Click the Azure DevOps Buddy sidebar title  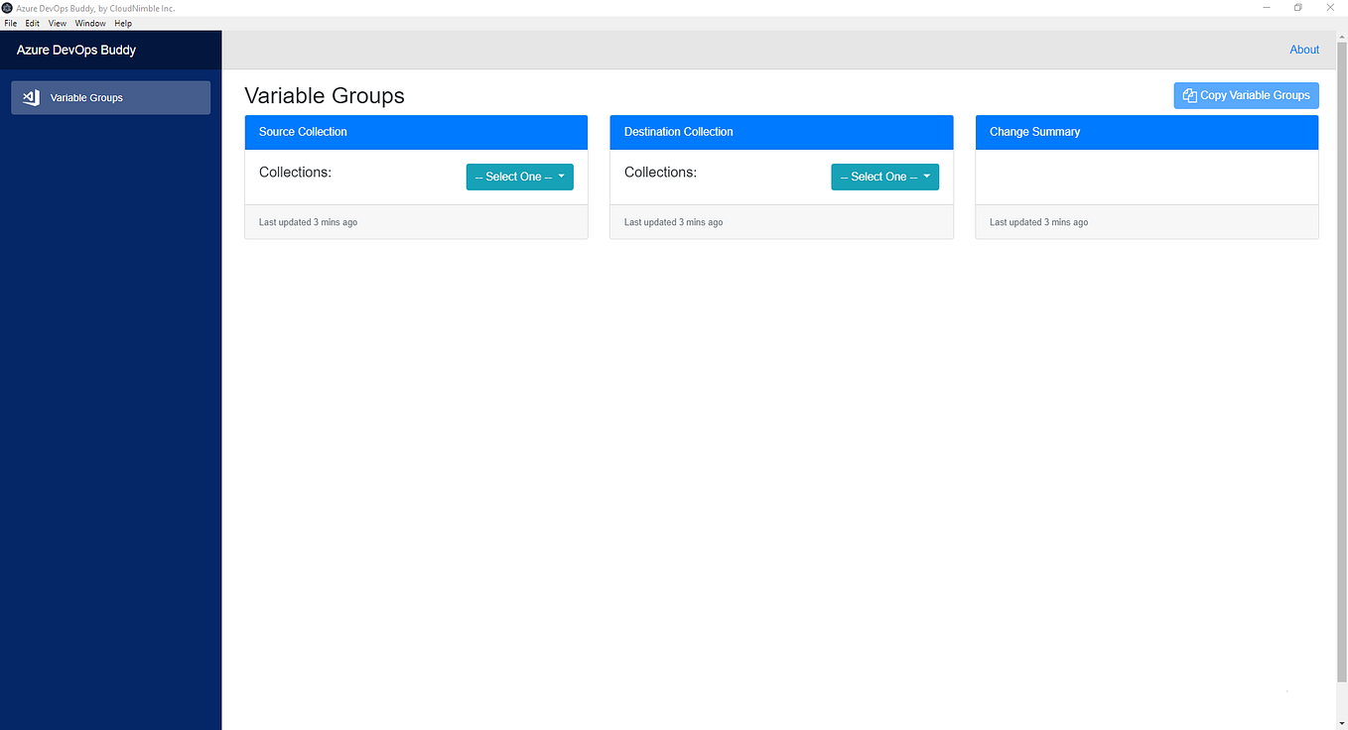point(76,50)
